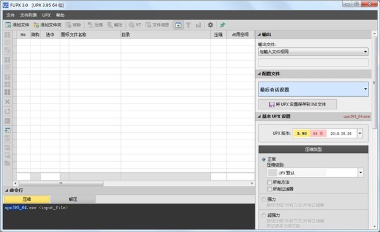
Task: Click the command line text upx395_64.exe <input_file>
Action: coord(36,207)
